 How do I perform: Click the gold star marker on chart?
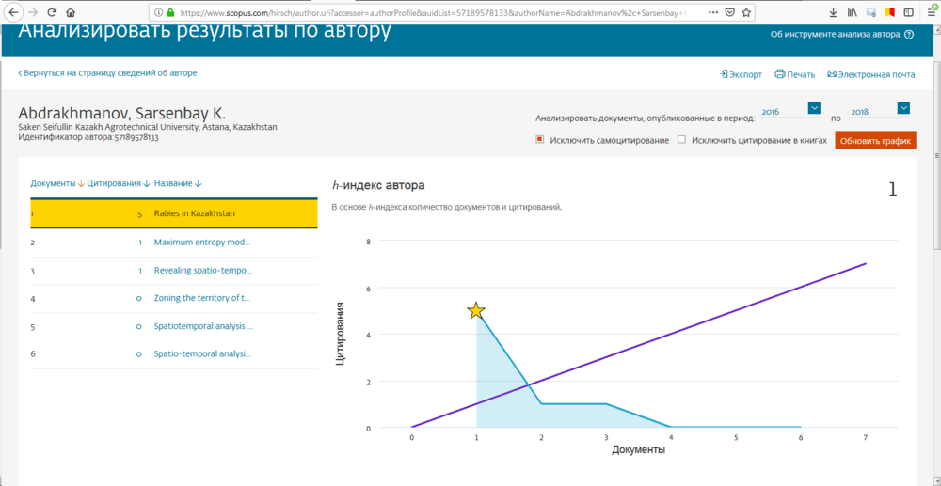tap(476, 311)
